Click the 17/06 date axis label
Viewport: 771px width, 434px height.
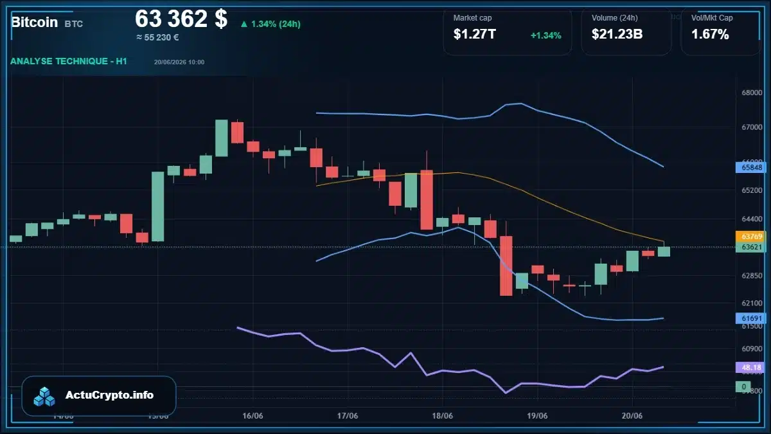pos(347,415)
